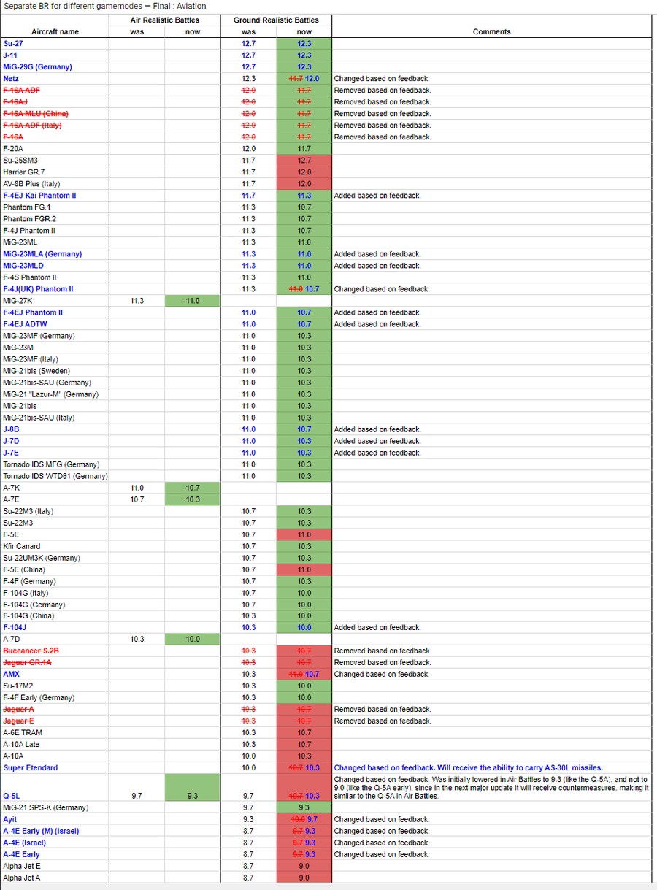Select the J-8B aircraft name cell

tap(55, 429)
